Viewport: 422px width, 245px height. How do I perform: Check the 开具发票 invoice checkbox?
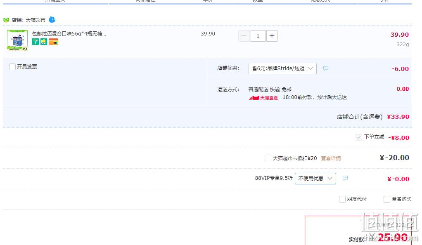point(12,67)
